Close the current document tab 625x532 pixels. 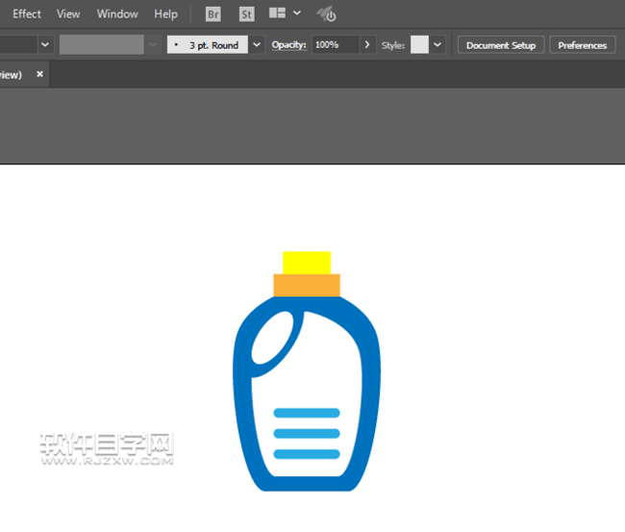(x=39, y=74)
